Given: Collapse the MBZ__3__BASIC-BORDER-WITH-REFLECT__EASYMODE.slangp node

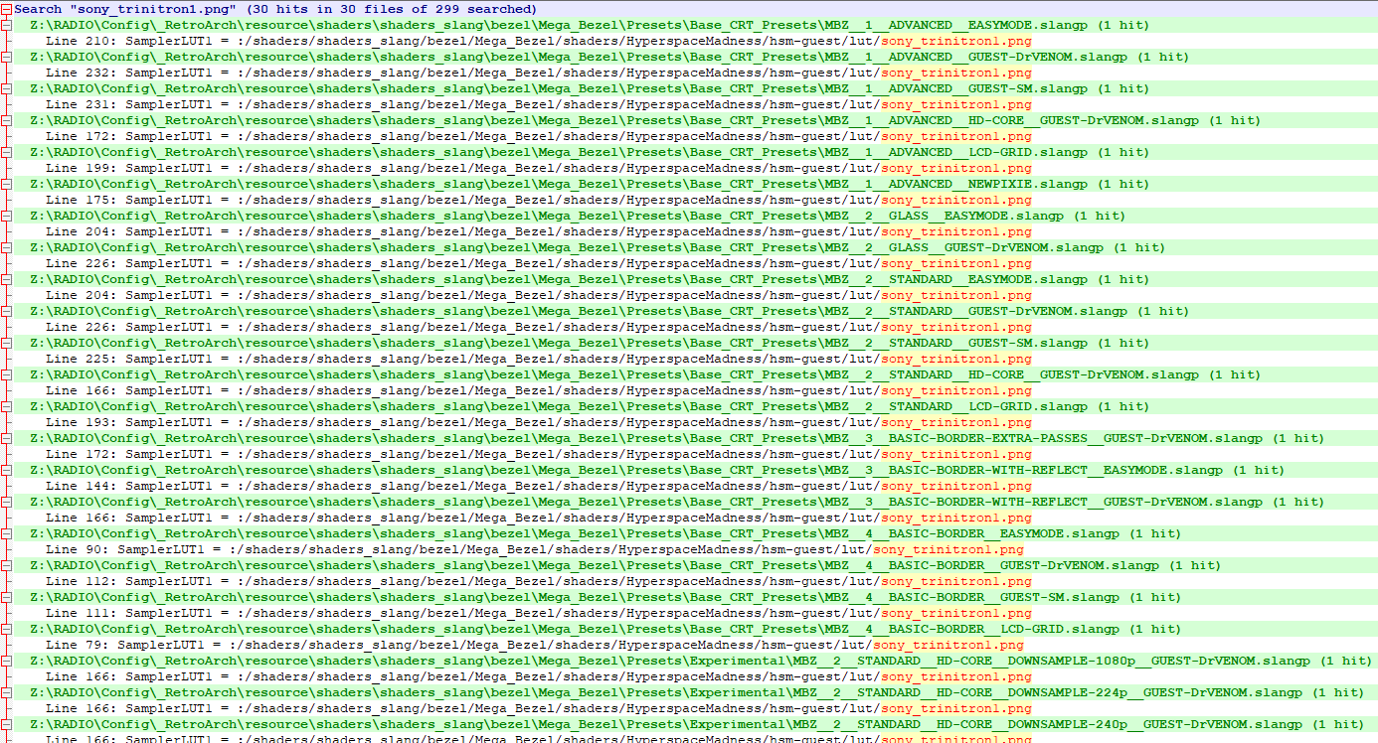Looking at the screenshot, I should tap(6, 470).
